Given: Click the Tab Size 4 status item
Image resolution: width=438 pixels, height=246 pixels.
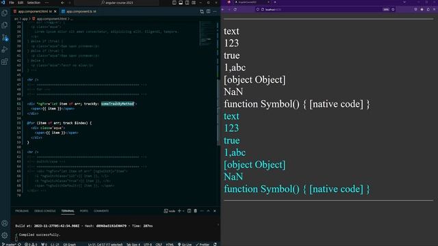Looking at the screenshot, I should (x=133, y=245).
